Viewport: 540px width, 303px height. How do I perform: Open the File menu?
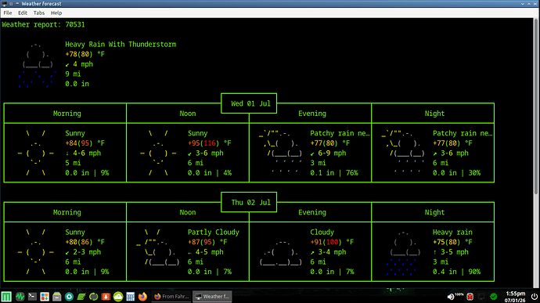pos(8,13)
